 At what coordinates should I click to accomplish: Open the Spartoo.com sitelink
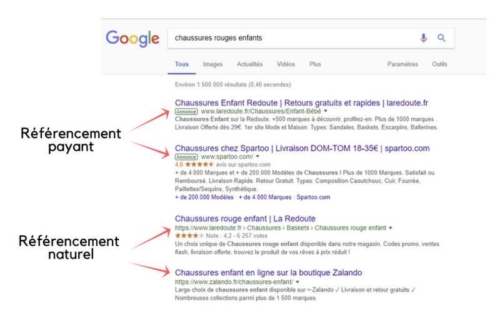click(x=313, y=197)
